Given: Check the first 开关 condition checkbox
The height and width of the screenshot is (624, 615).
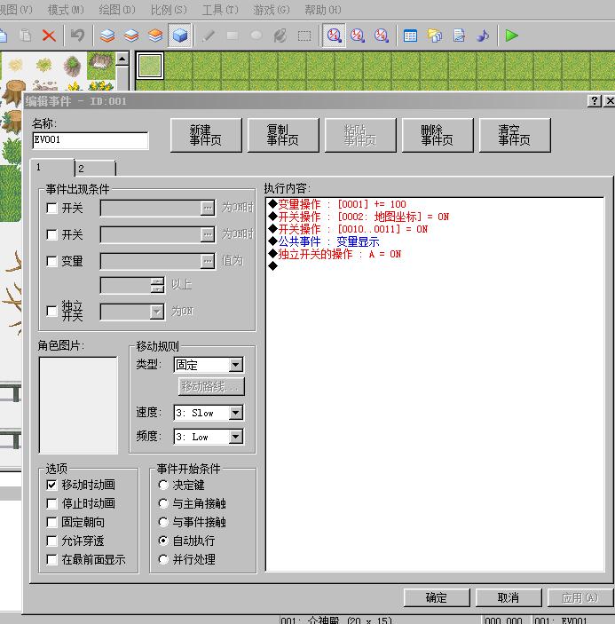Looking at the screenshot, I should pyautogui.click(x=51, y=208).
